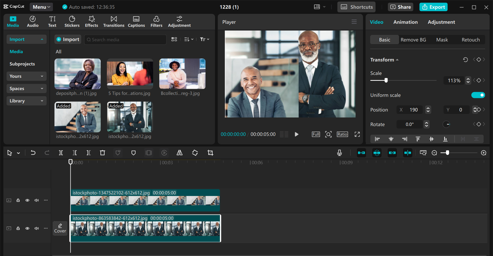493x256 pixels.
Task: Open the sort order dropdown in the media panel
Action: tap(189, 39)
